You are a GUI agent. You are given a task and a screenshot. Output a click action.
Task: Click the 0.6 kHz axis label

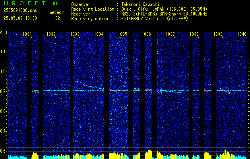pyautogui.click(x=3, y=151)
